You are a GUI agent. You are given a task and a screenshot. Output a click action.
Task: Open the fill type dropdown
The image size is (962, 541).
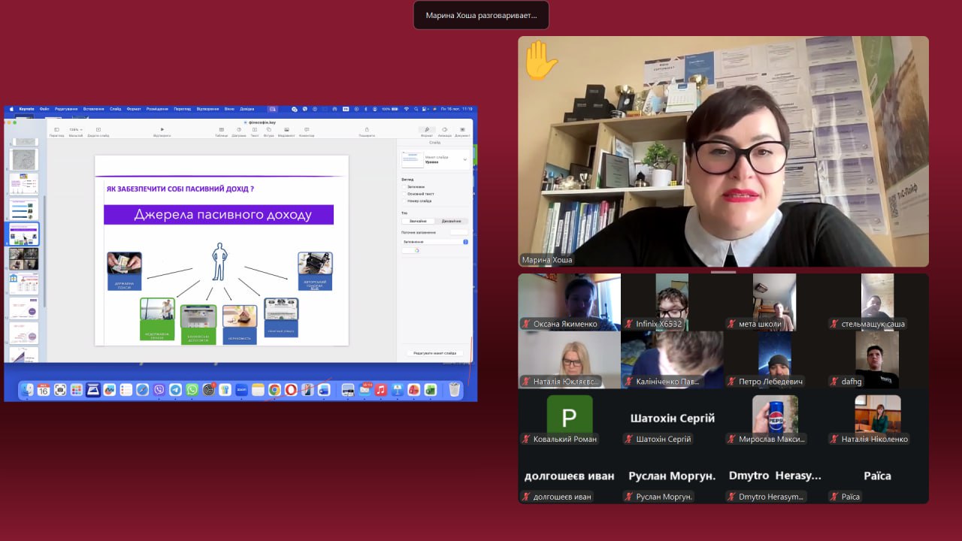click(465, 242)
